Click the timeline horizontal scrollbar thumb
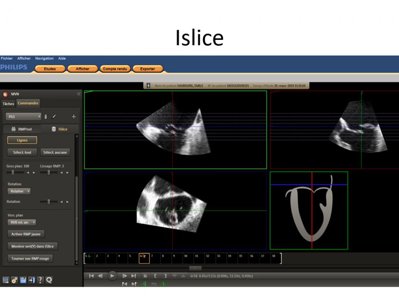Screen dimensions: 399x299 coord(195,268)
